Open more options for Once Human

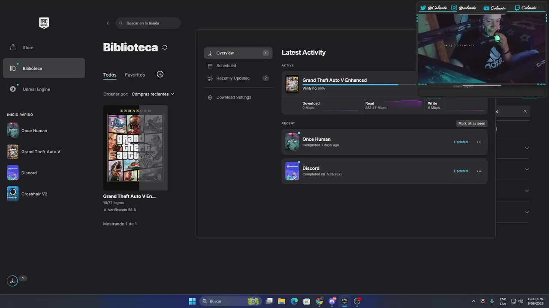point(479,142)
